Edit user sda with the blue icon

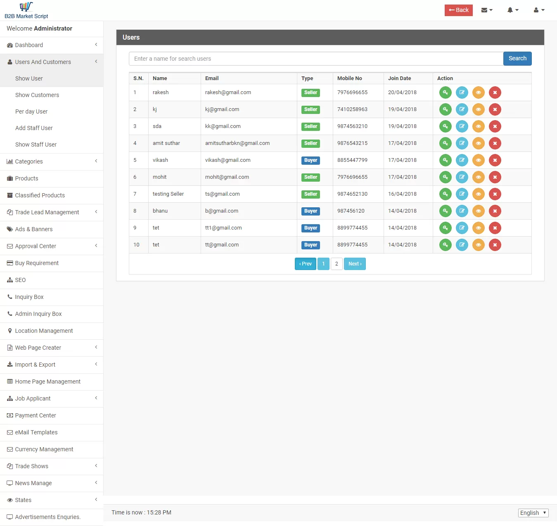[462, 126]
